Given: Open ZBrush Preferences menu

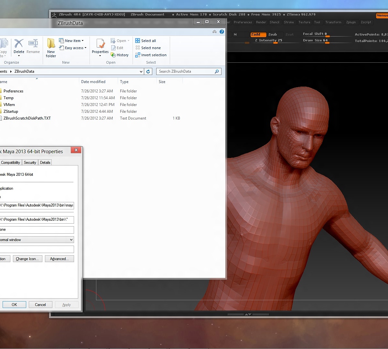Looking at the screenshot, I should 243,22.
